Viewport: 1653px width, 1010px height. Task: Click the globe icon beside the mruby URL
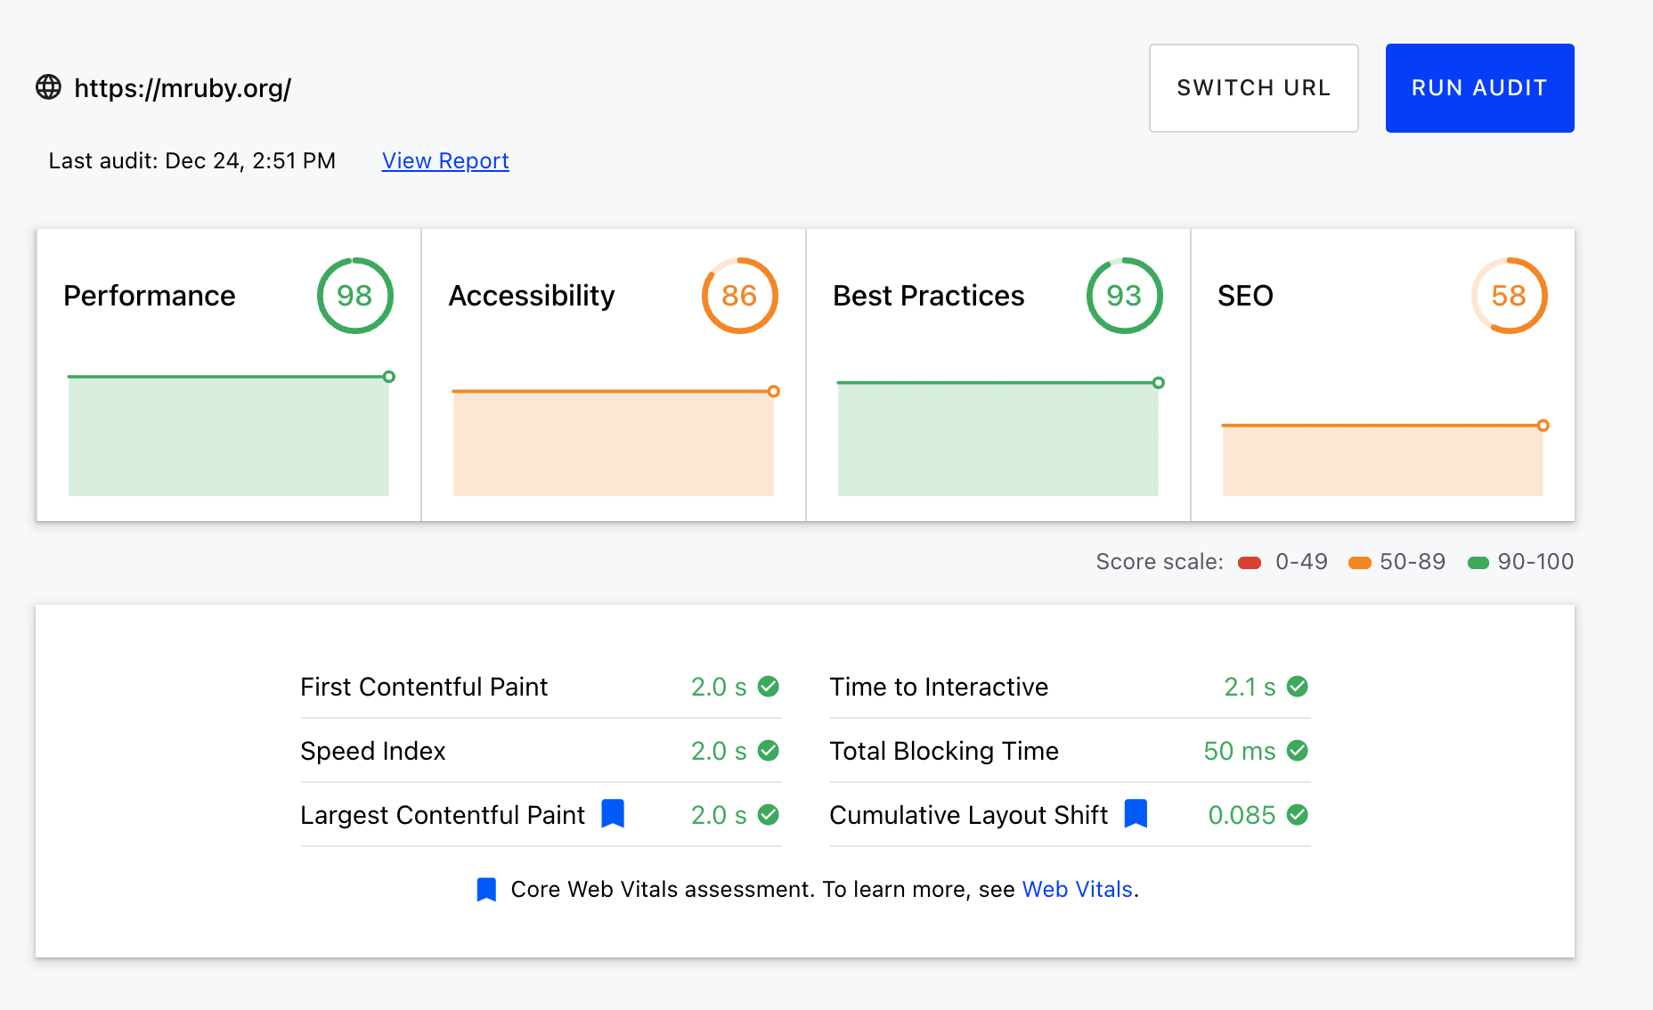coord(48,87)
